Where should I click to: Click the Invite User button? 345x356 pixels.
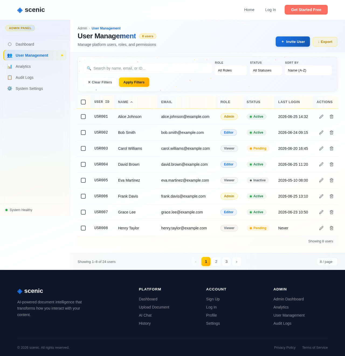pyautogui.click(x=293, y=42)
